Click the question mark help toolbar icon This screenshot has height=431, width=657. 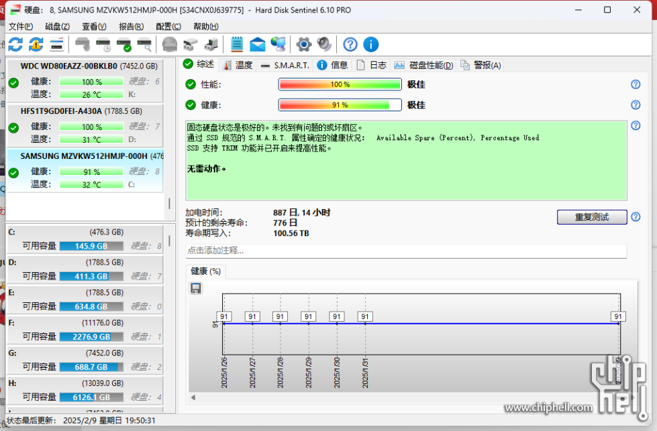tap(350, 44)
